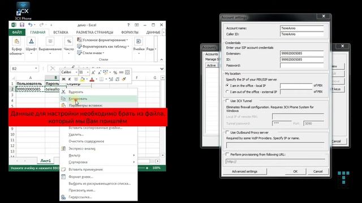Click Cancel in Account settings
Image resolution: width=362 pixels, height=203 pixels.
[318, 171]
